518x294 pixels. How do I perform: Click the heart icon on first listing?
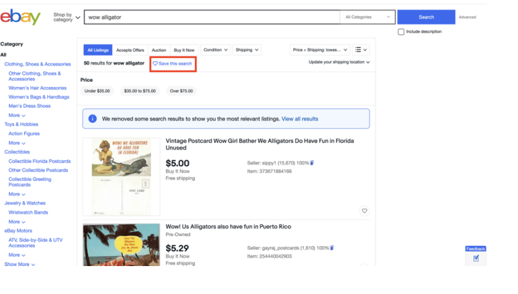click(364, 211)
